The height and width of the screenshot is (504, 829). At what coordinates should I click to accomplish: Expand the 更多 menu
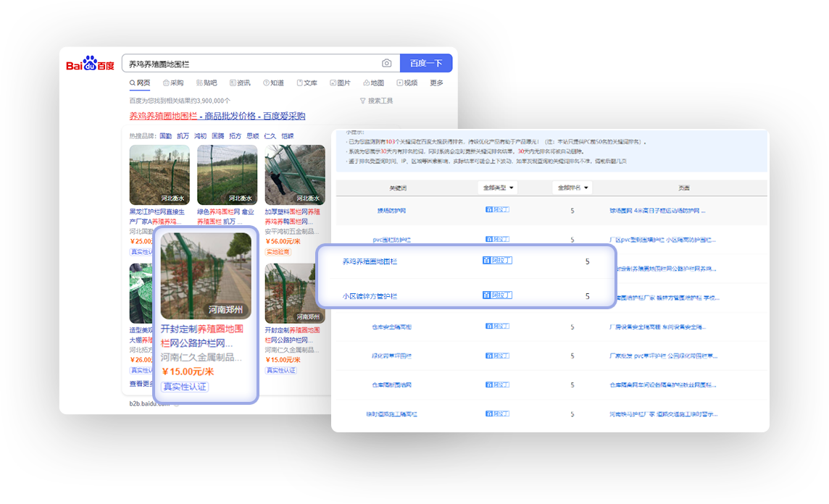(437, 83)
